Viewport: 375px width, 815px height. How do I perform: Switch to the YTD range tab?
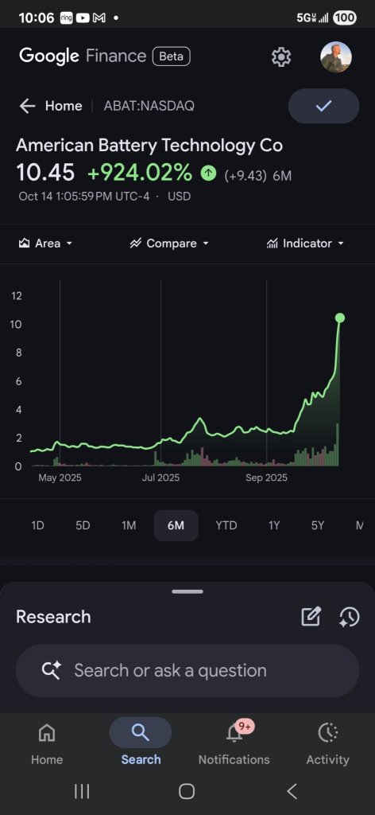pos(226,525)
